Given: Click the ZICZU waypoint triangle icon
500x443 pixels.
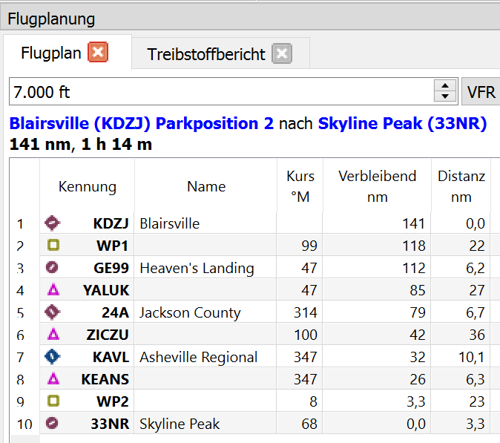Looking at the screenshot, I should [x=53, y=335].
